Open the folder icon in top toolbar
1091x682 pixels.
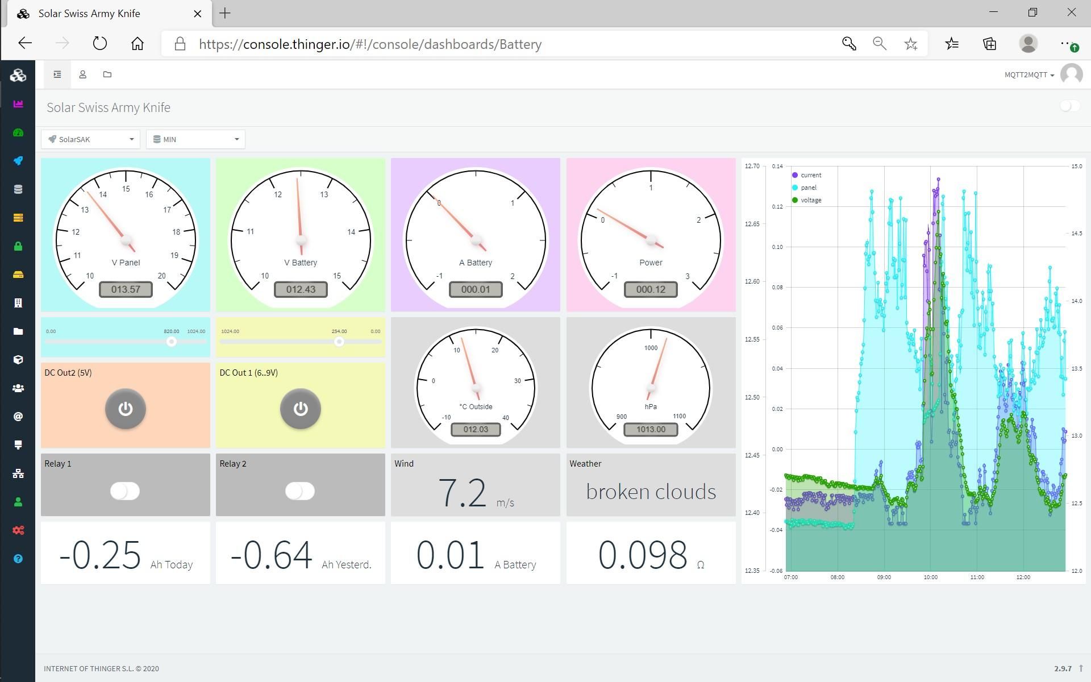(x=107, y=74)
